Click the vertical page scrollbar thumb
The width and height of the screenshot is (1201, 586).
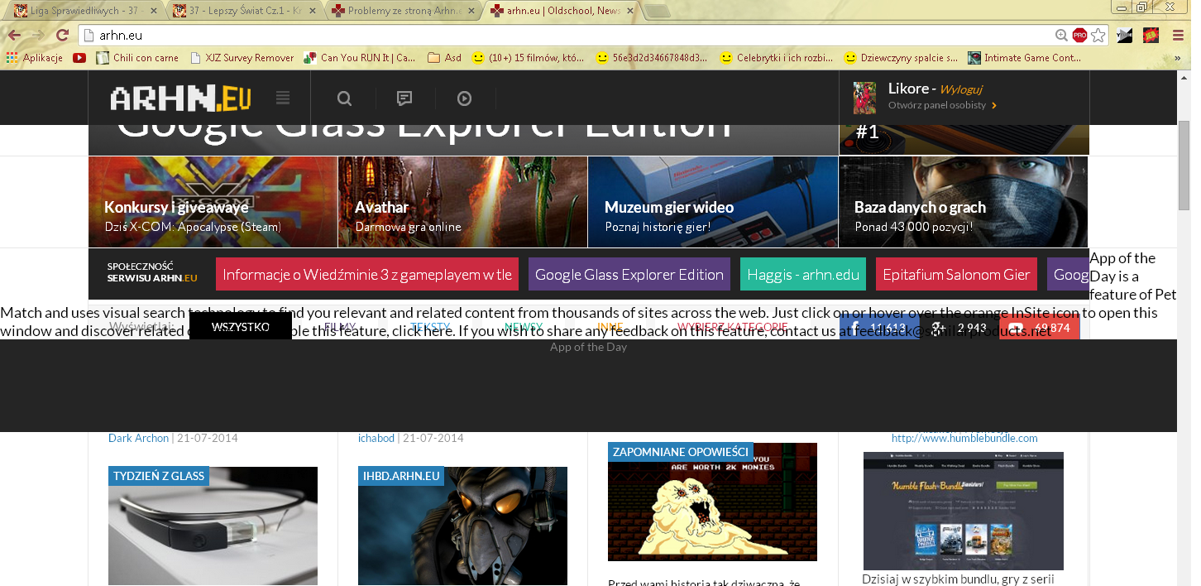(x=1184, y=166)
